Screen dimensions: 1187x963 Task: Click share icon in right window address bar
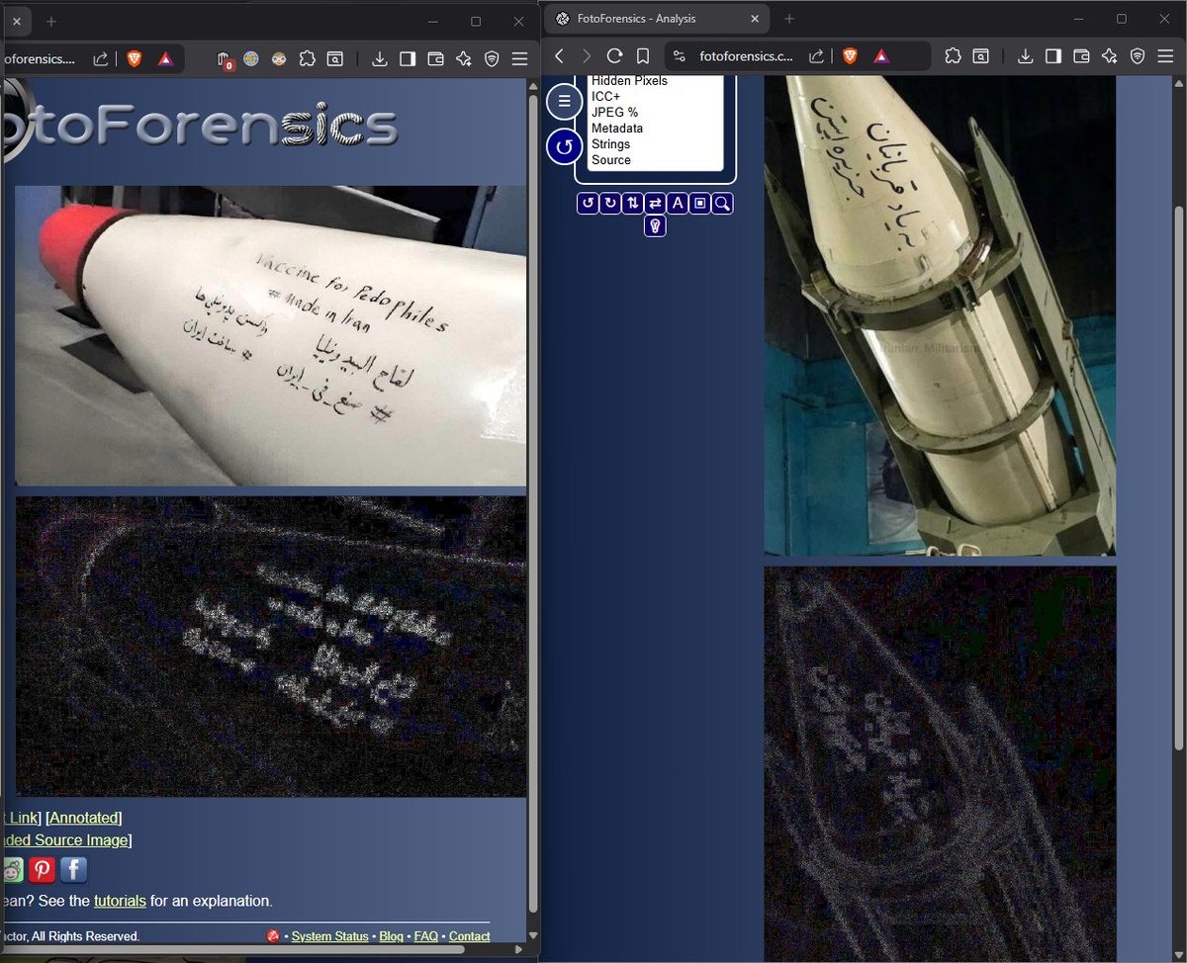817,56
